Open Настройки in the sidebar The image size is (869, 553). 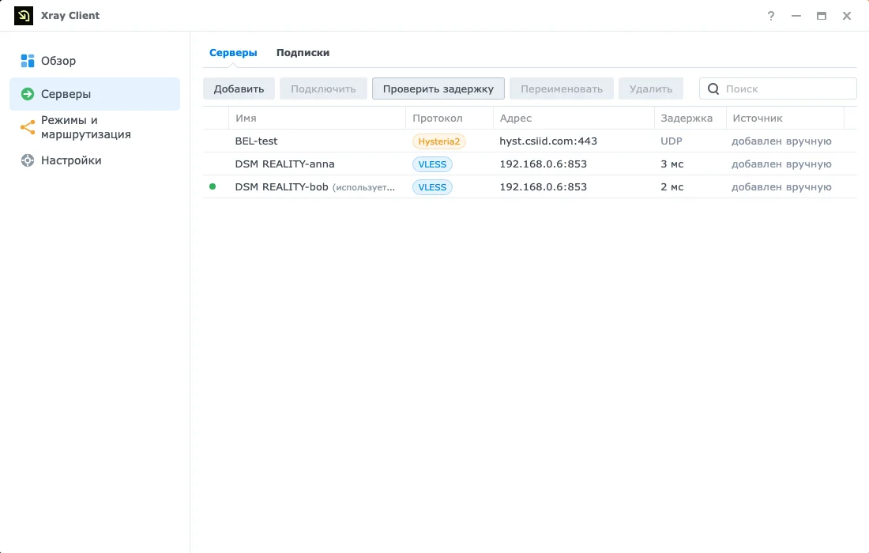[95, 160]
